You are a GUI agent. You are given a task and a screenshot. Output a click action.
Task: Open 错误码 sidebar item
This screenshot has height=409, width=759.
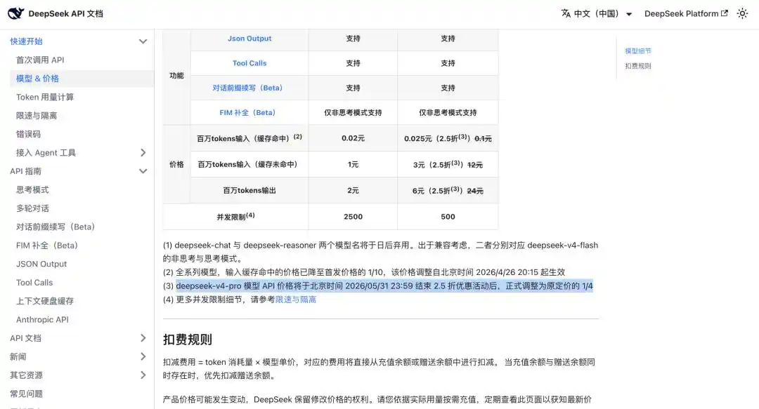(x=28, y=134)
